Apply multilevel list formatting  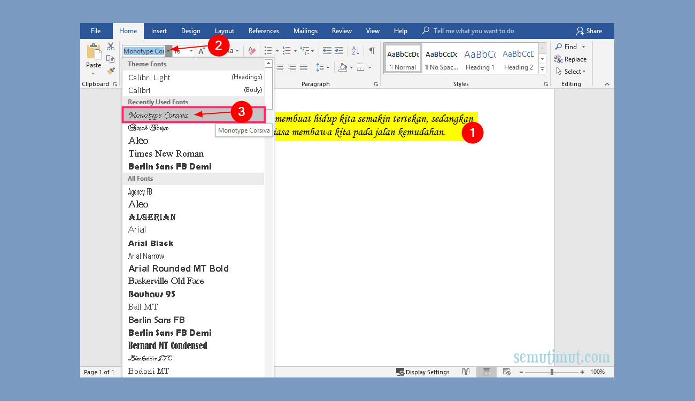(304, 51)
